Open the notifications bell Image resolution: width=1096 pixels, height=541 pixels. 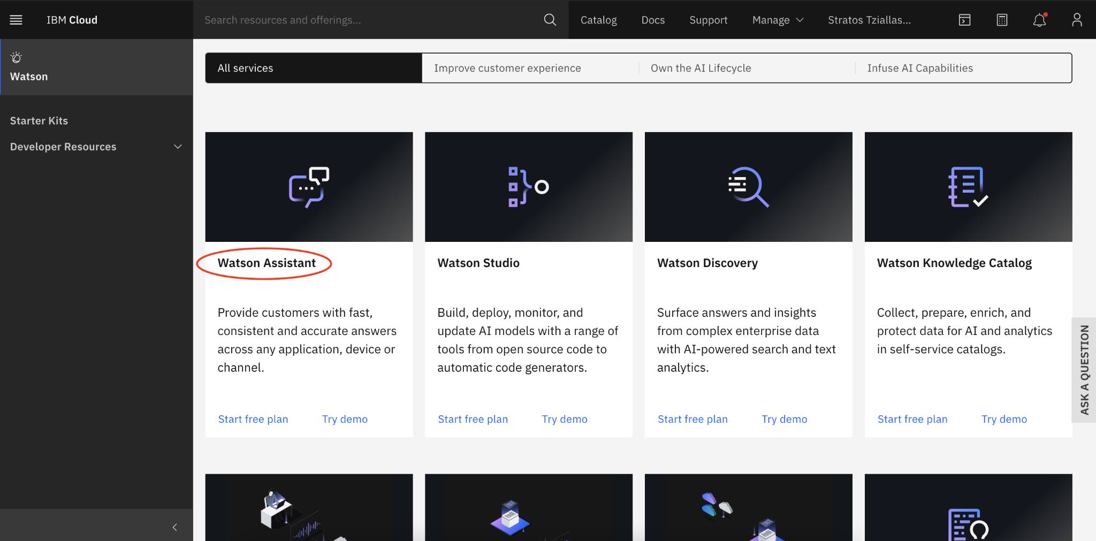pos(1039,20)
